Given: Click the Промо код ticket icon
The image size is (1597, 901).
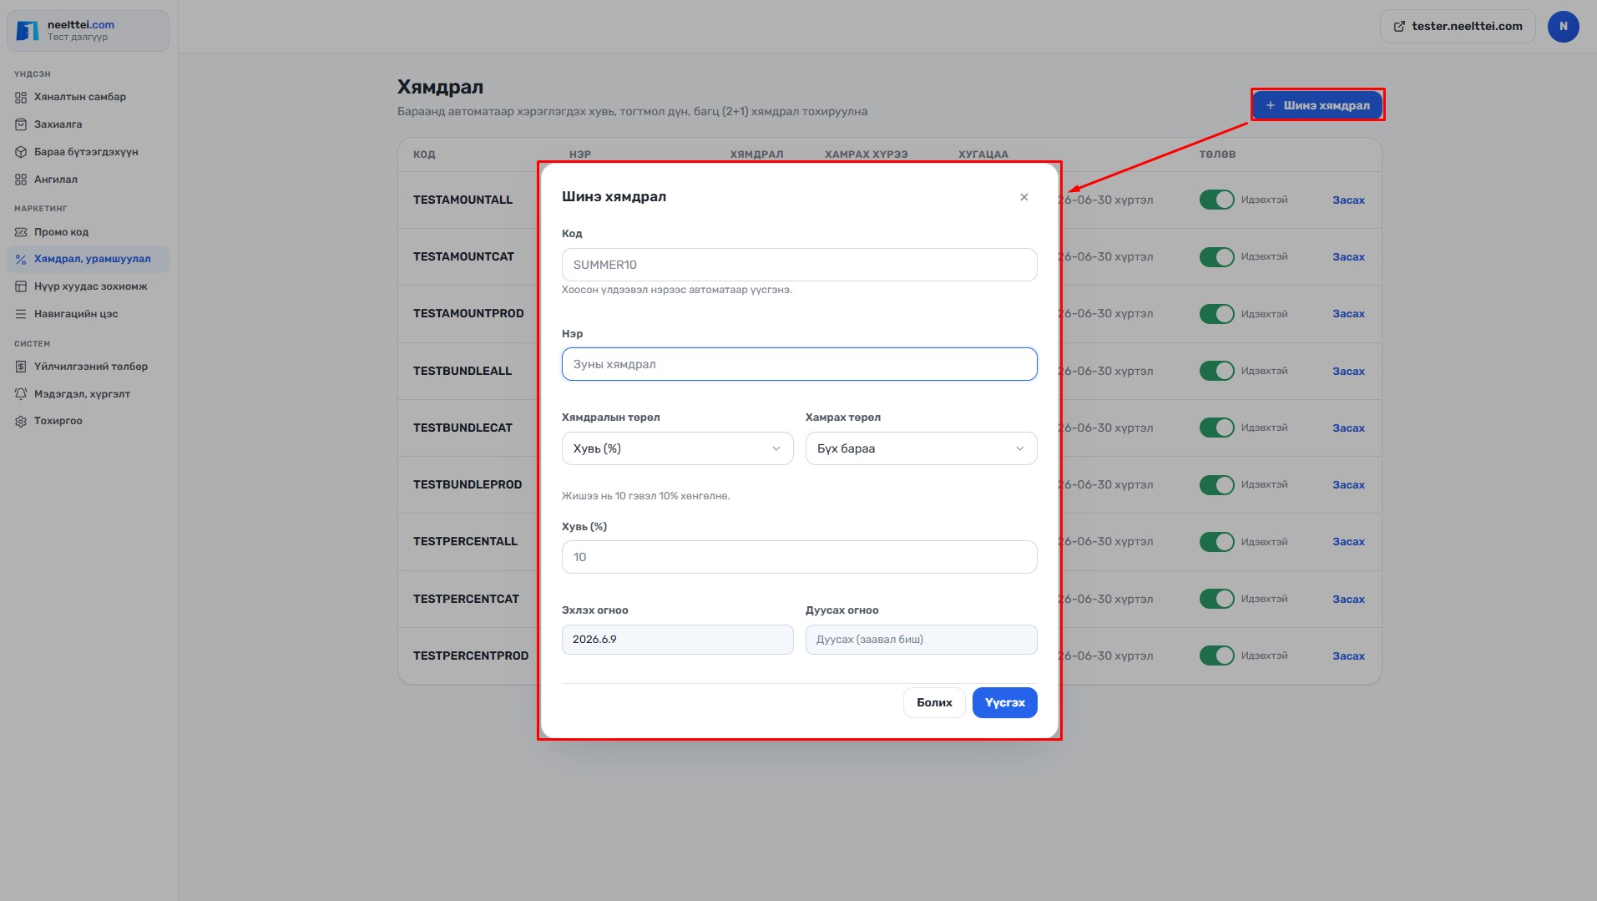Looking at the screenshot, I should pos(21,232).
